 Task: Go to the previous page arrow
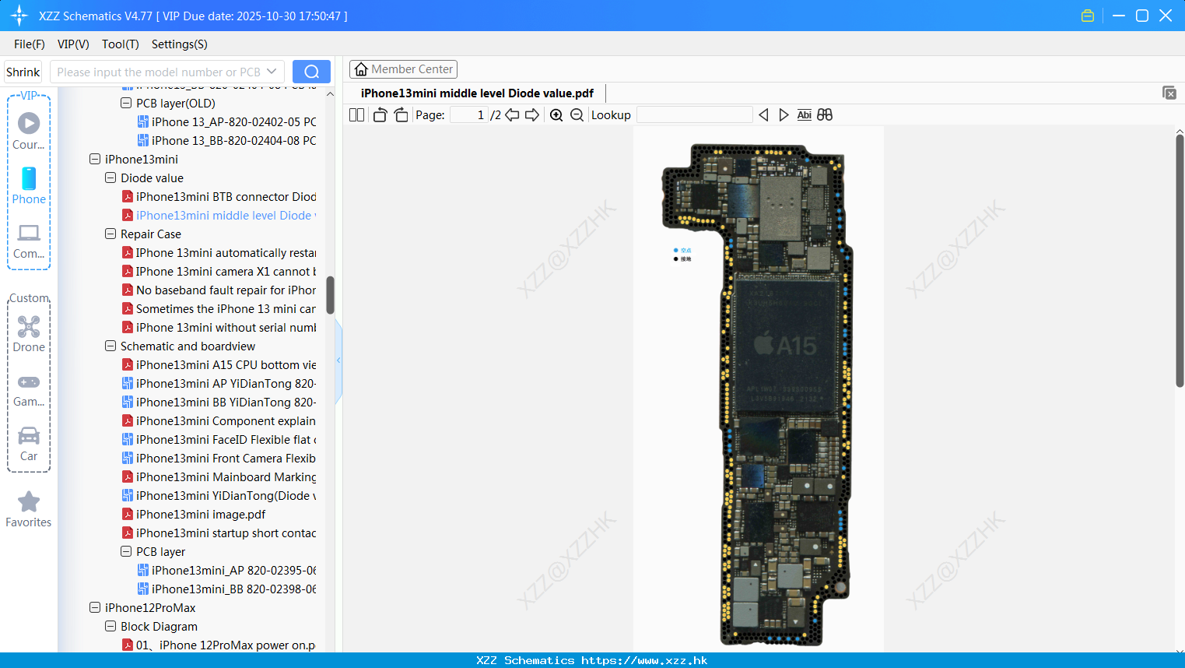tap(512, 115)
